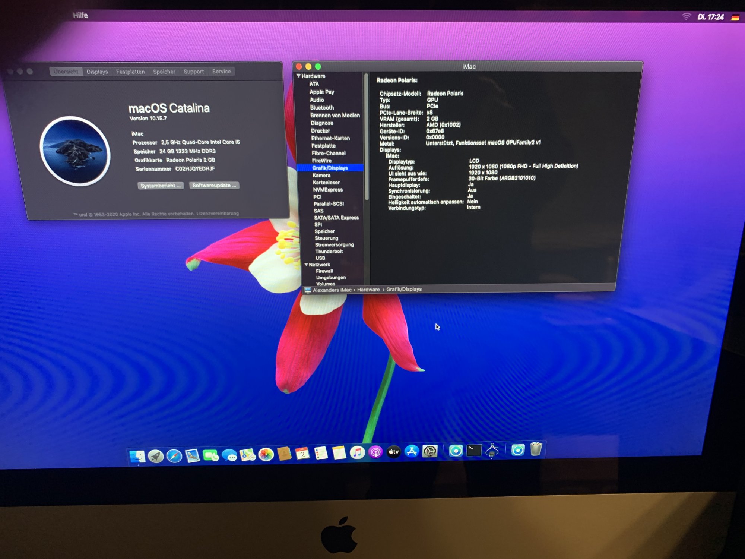The height and width of the screenshot is (559, 745).
Task: Open the Music app in dock
Action: pos(357,453)
